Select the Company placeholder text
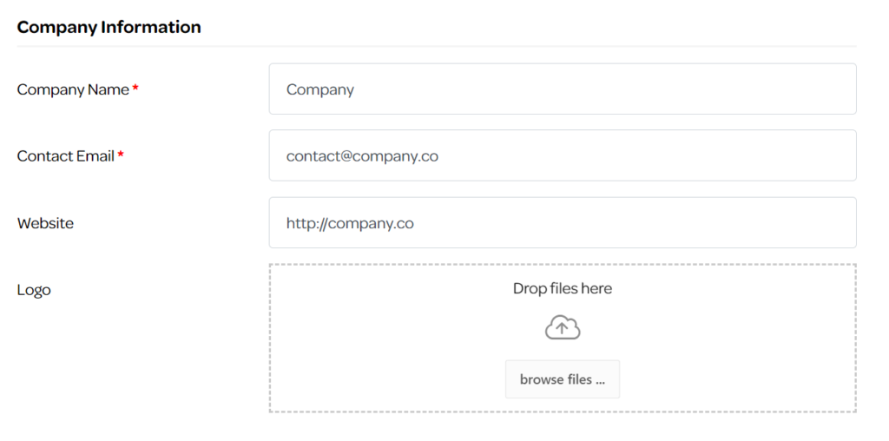This screenshot has width=889, height=441. click(x=320, y=90)
